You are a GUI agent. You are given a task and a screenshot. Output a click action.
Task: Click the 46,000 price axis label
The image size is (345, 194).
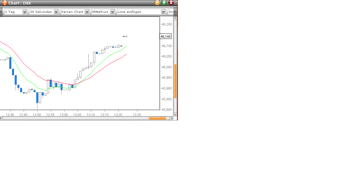click(167, 67)
